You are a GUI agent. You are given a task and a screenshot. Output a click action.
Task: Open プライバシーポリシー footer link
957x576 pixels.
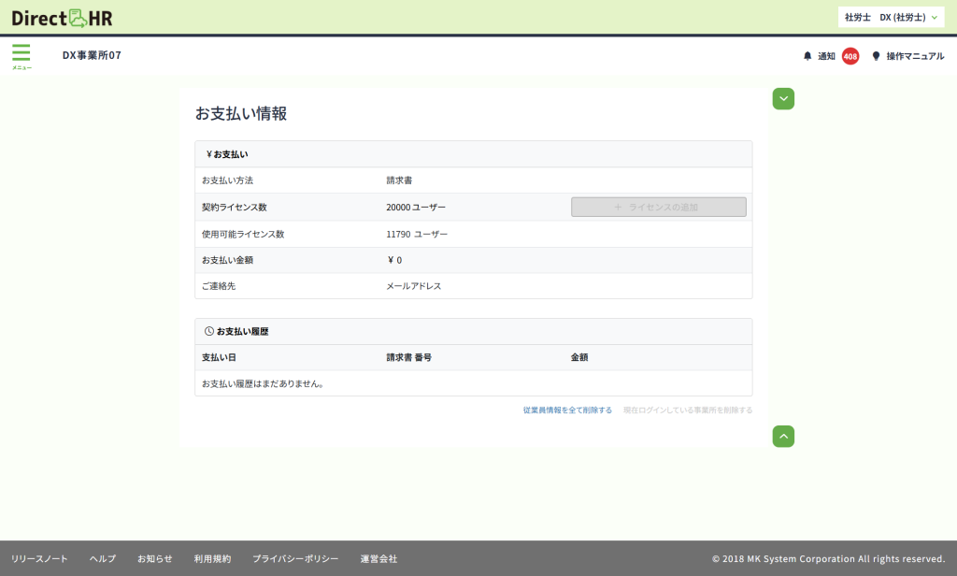coord(295,558)
